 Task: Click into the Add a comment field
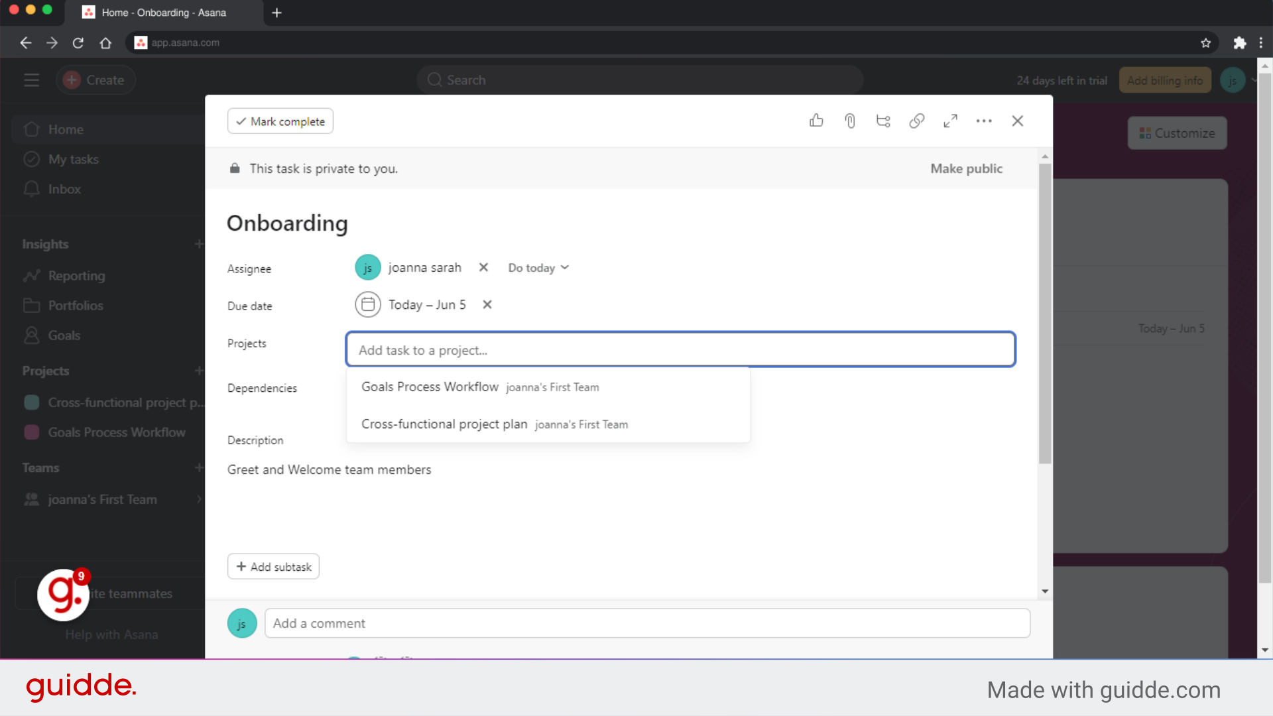click(647, 623)
